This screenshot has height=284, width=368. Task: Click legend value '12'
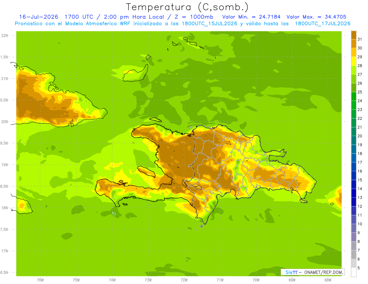point(360,206)
